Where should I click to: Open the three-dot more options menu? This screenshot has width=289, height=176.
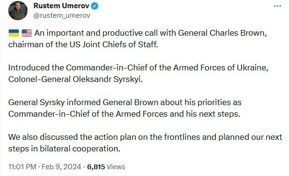coord(277,6)
